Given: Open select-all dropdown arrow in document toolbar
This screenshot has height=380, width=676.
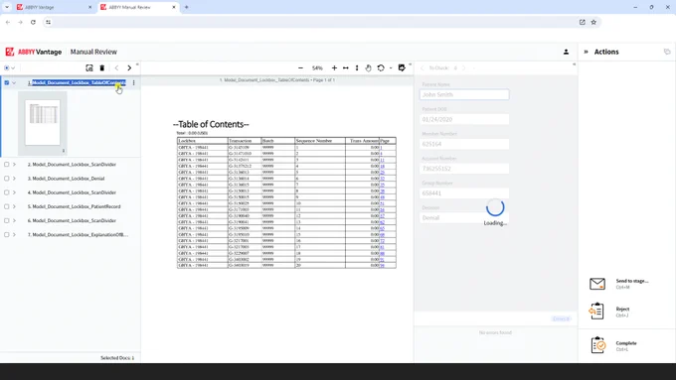Looking at the screenshot, I should 13,68.
